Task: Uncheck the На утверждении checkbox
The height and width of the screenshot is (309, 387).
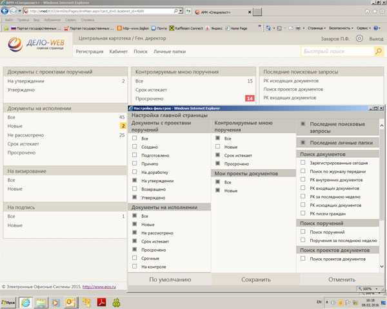Action: coord(135,180)
